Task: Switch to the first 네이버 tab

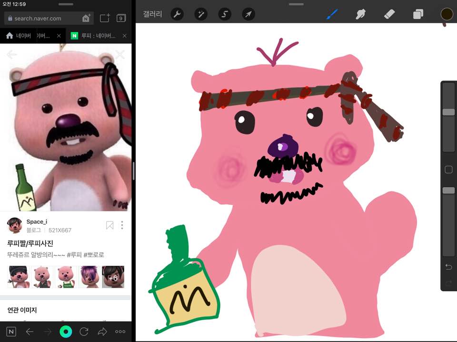Action: click(29, 36)
